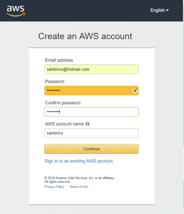Click the AWS logo in header
Image resolution: width=184 pixels, height=214 pixels.
coord(16,11)
